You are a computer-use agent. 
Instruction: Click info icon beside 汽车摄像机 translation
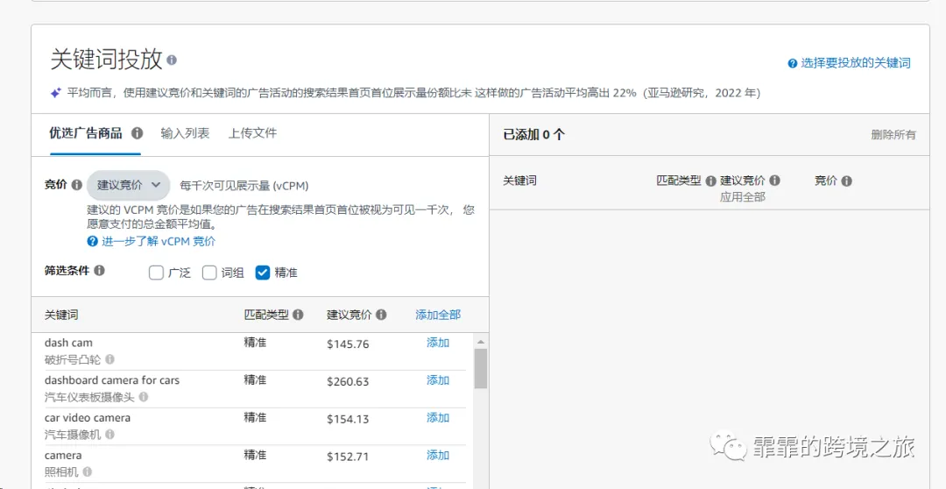coord(109,434)
